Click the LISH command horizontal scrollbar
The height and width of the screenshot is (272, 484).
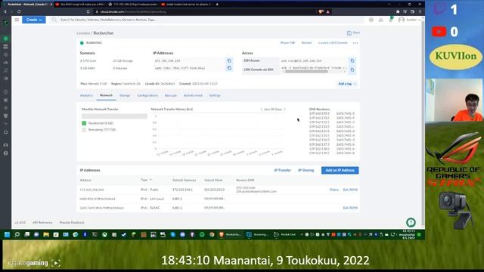306,72
